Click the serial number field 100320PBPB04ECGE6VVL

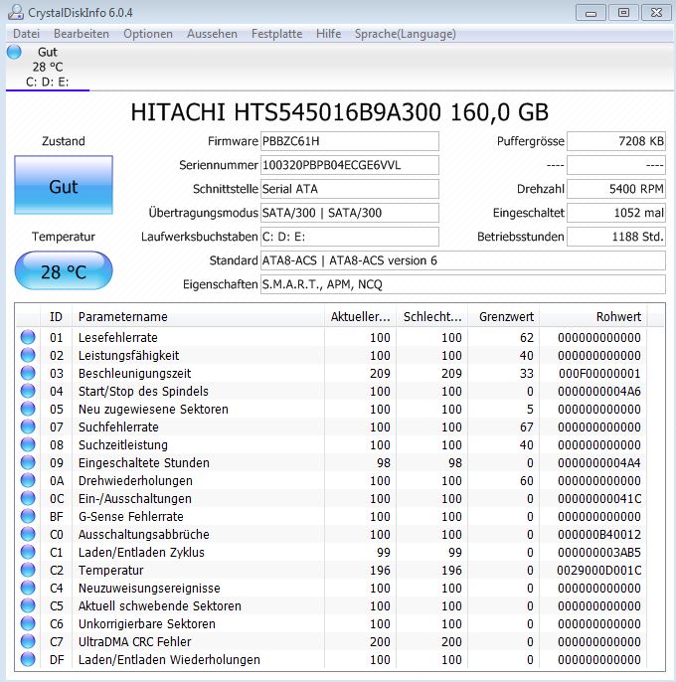(349, 165)
